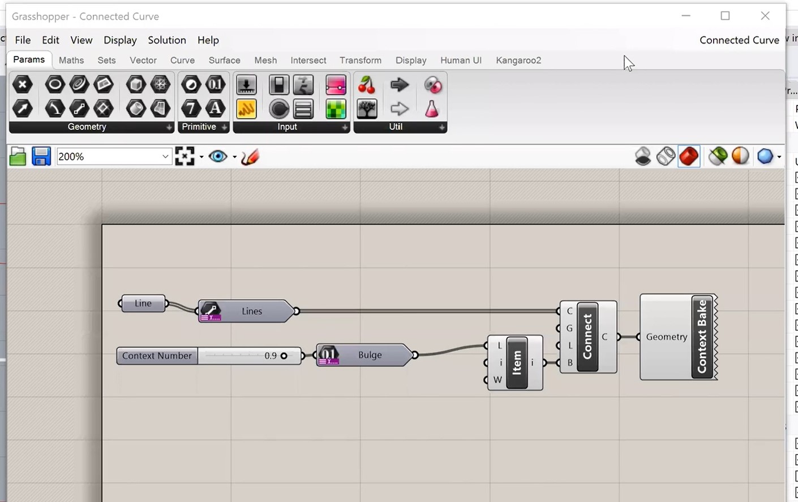Select the Boolean primitive icon
This screenshot has height=502, width=798.
(x=191, y=85)
